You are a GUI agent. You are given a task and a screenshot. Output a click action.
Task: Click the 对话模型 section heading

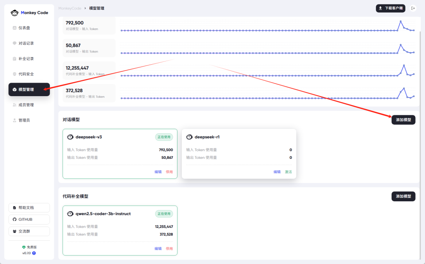[71, 120]
